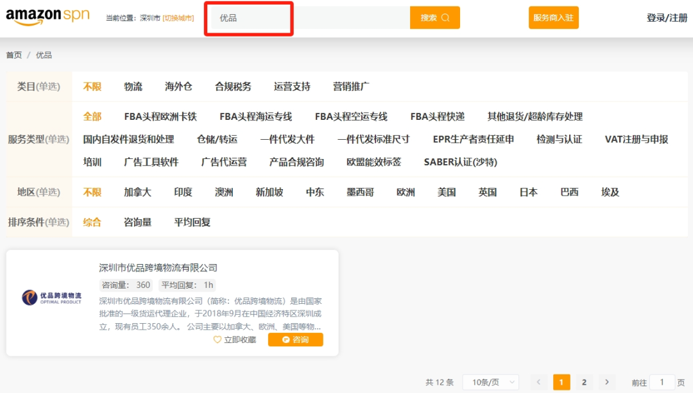Sort results by 咨询量
Image resolution: width=693 pixels, height=393 pixels.
point(137,222)
